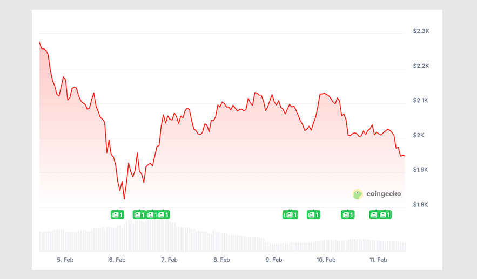Click the $2.3K price axis label
Screen dimensions: 477x279
(420, 31)
